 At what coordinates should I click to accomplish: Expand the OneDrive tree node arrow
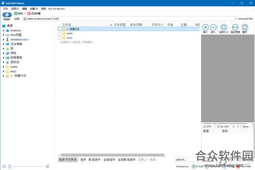coord(3,31)
